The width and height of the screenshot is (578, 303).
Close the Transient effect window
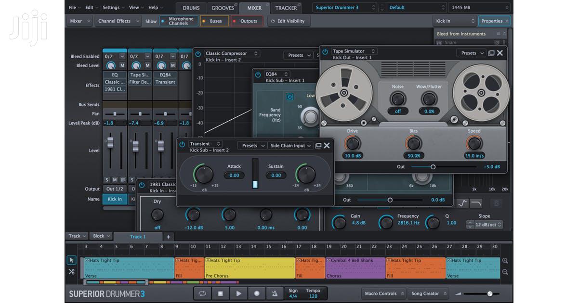tap(327, 145)
